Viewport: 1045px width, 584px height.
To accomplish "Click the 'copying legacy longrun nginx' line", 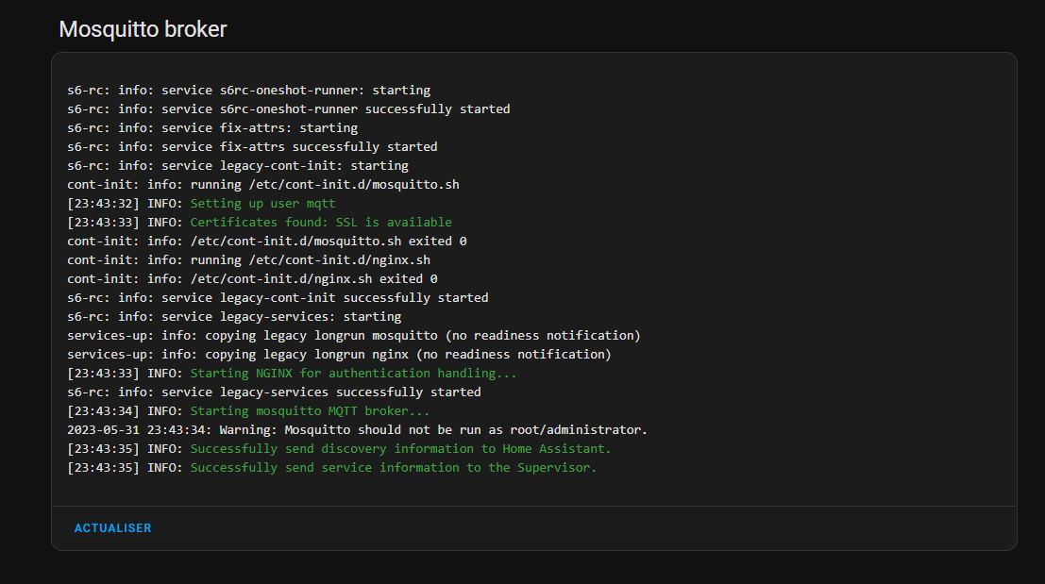I will tap(339, 355).
